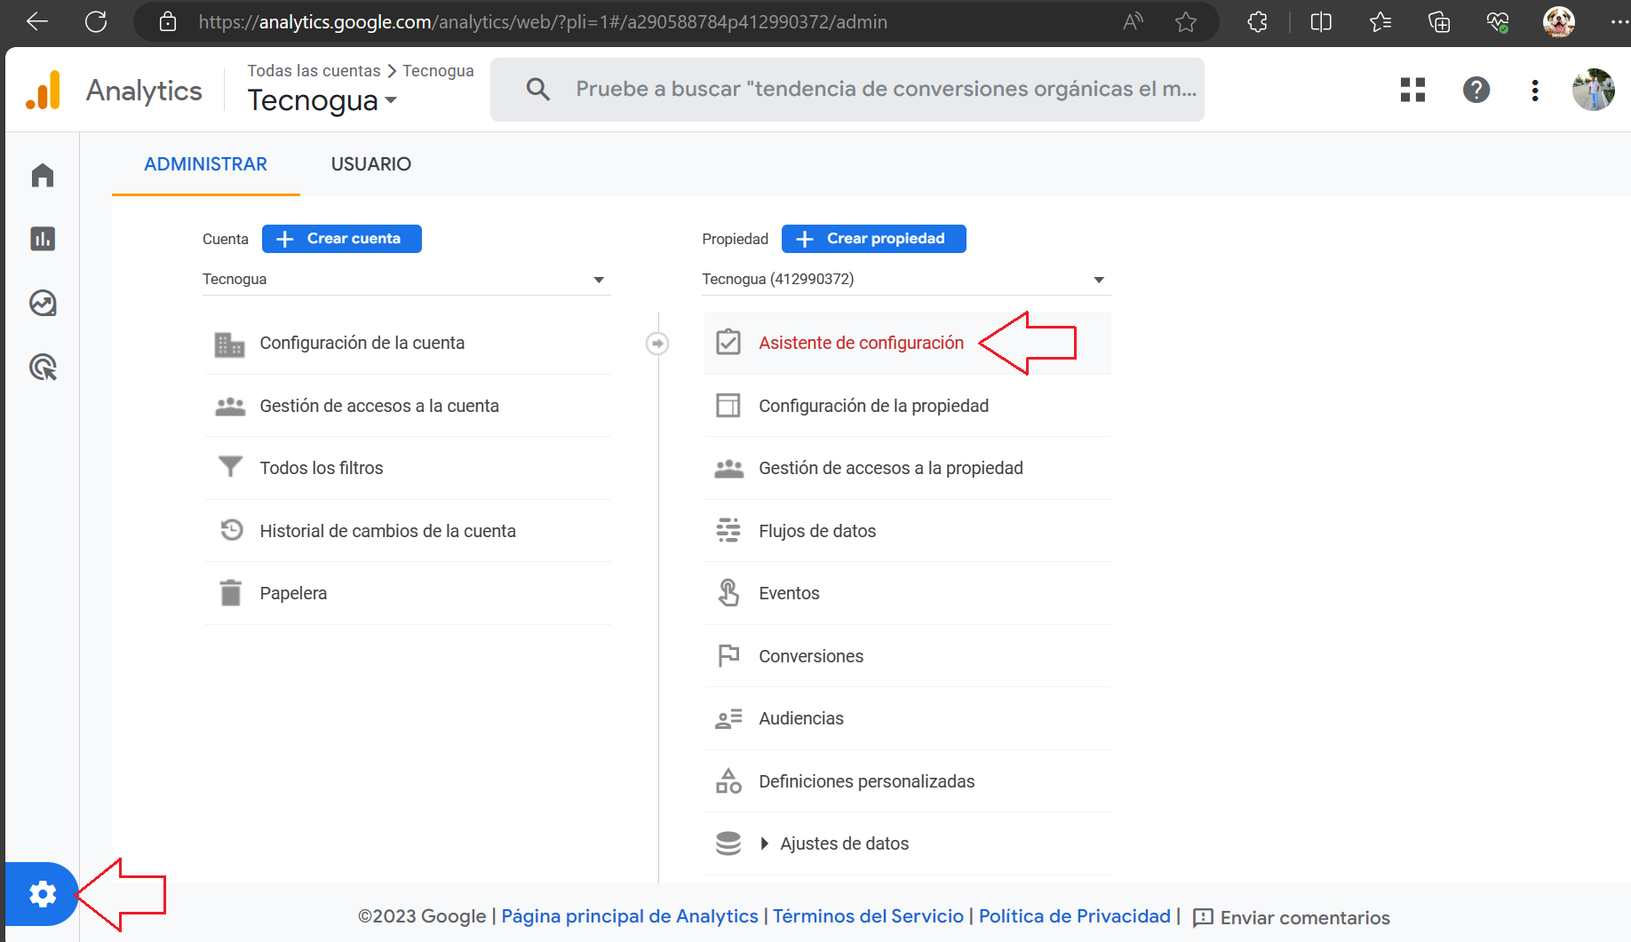The image size is (1631, 942).
Task: Open Página principal de Analytics link
Action: coord(630,916)
